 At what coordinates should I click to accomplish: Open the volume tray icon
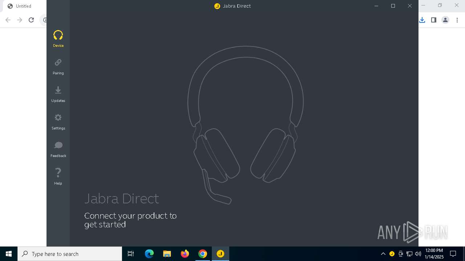tap(418, 254)
